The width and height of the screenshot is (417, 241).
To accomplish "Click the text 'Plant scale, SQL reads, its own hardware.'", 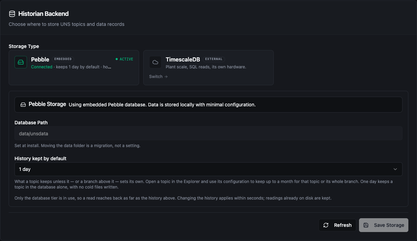I will point(206,67).
